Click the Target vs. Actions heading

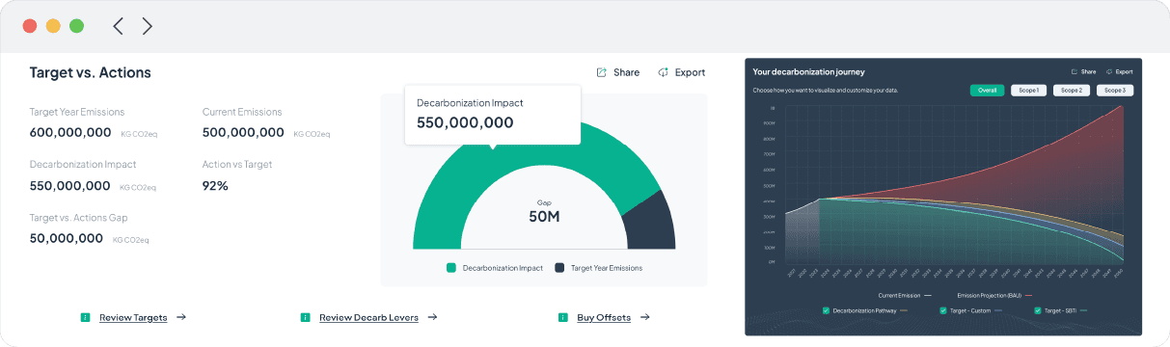click(x=91, y=72)
